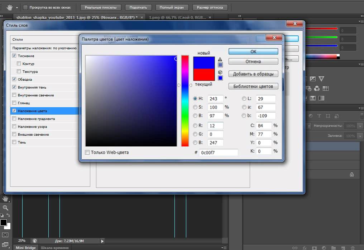
Task: Select the R radio button in color picker
Action: (195, 126)
